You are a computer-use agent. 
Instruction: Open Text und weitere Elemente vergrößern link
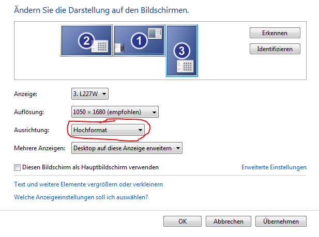tap(88, 184)
